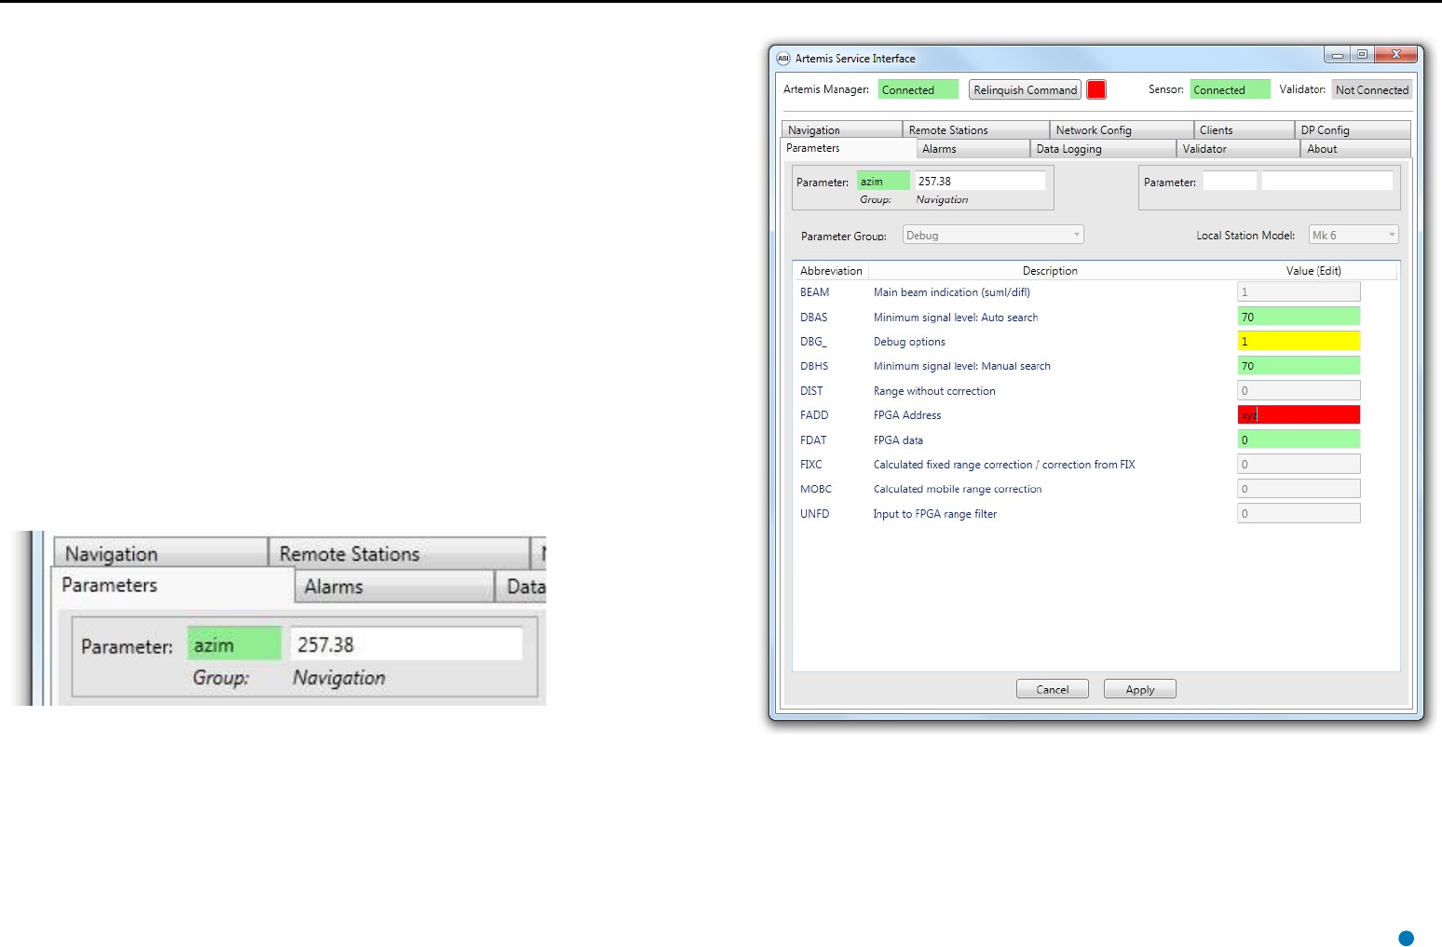Screen dimensions: 1442x947
Task: Click 'Calculated mobile range correction' description
Action: (958, 489)
